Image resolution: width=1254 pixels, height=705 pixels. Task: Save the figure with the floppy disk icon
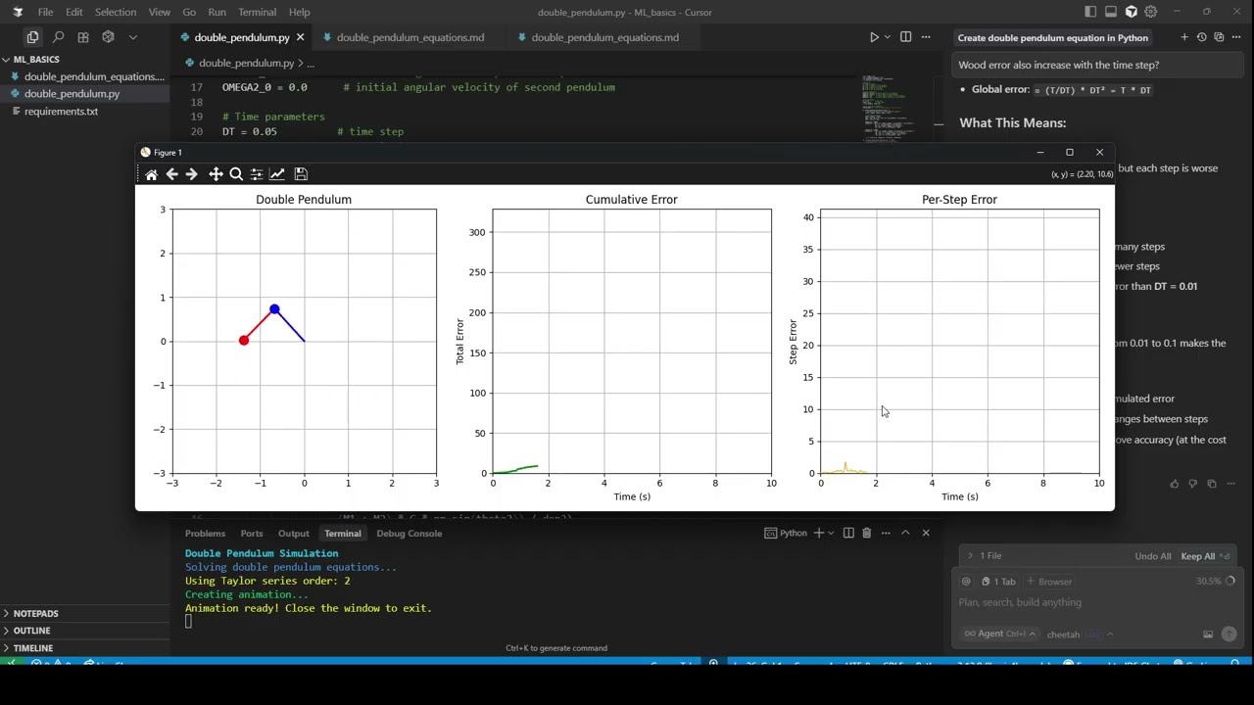301,174
